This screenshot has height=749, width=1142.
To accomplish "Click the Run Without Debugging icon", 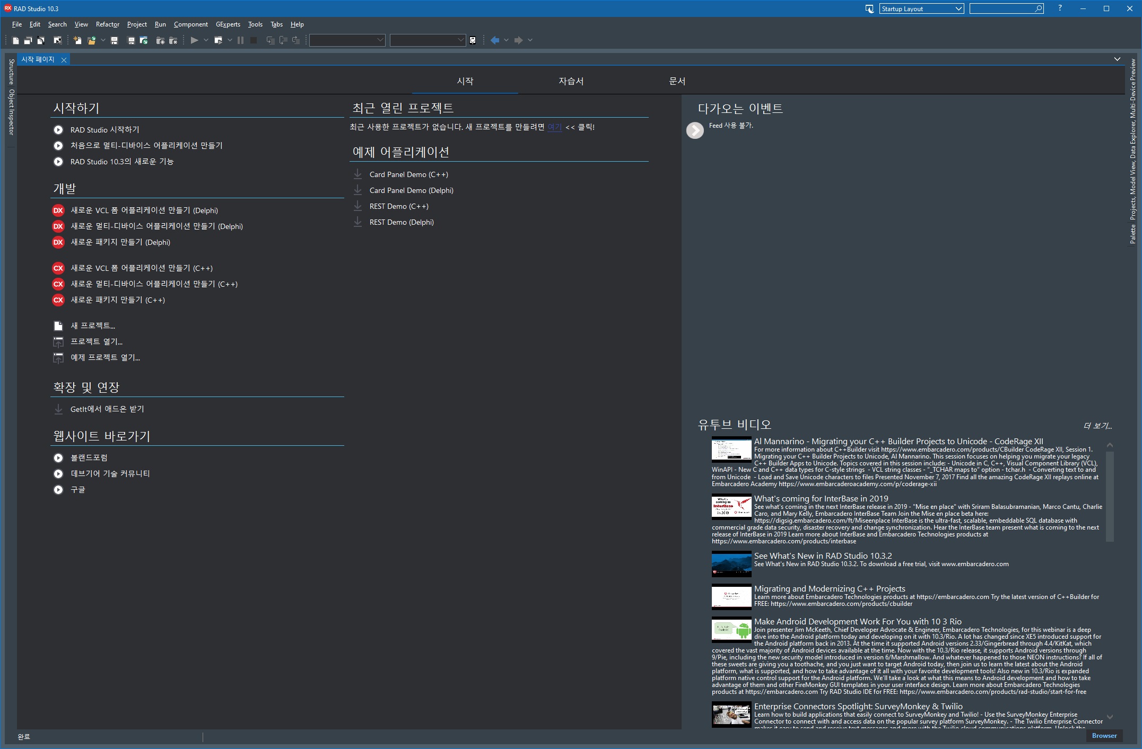I will [x=218, y=40].
